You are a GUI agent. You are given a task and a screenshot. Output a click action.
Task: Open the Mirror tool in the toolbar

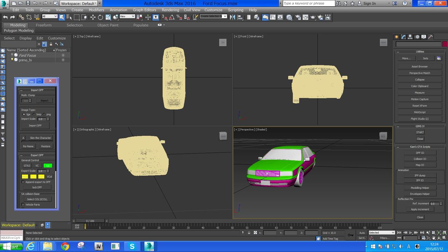(x=232, y=17)
